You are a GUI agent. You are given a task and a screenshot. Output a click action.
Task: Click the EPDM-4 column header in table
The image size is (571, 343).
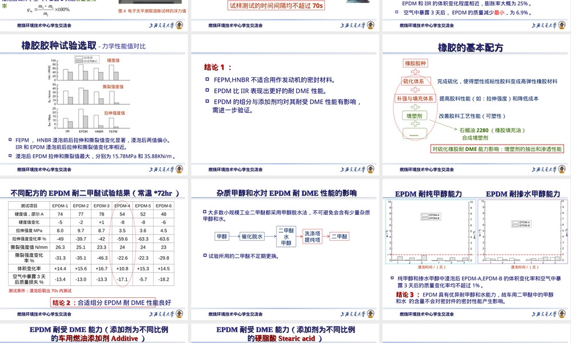click(122, 206)
